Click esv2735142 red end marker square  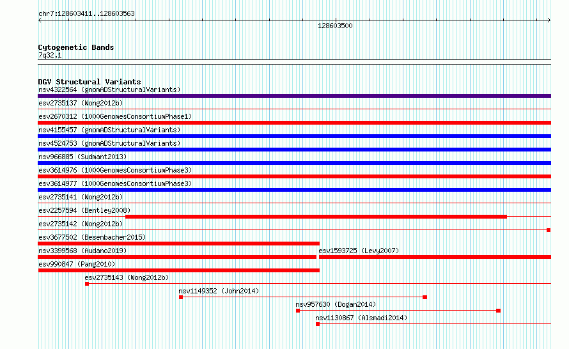(549, 230)
